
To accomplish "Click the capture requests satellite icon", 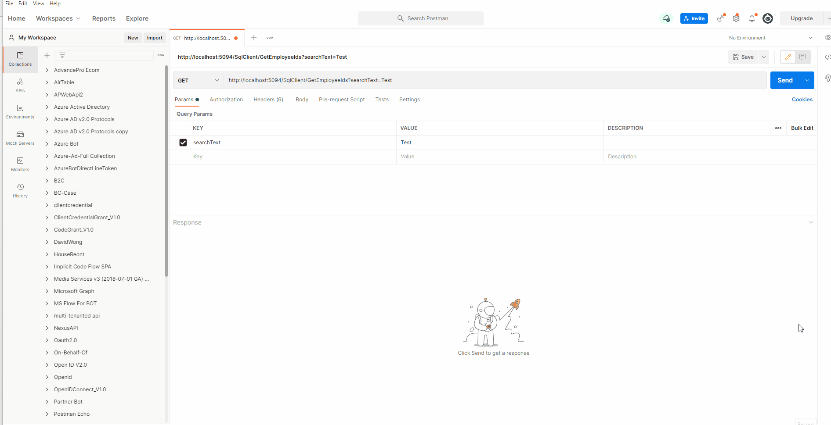I will click(721, 18).
